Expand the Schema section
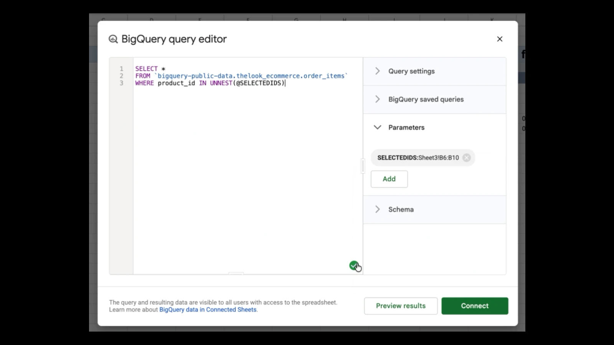614x345 pixels. click(x=434, y=209)
